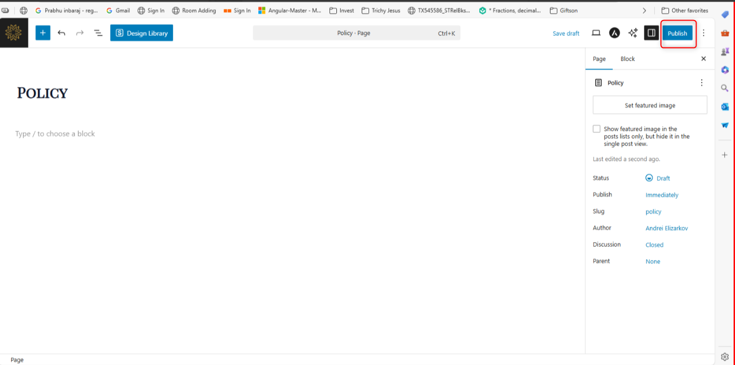Click the Publish button

tap(678, 33)
